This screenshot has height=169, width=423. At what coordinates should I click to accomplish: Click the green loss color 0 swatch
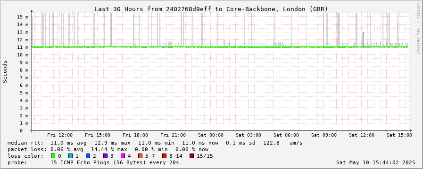point(53,156)
